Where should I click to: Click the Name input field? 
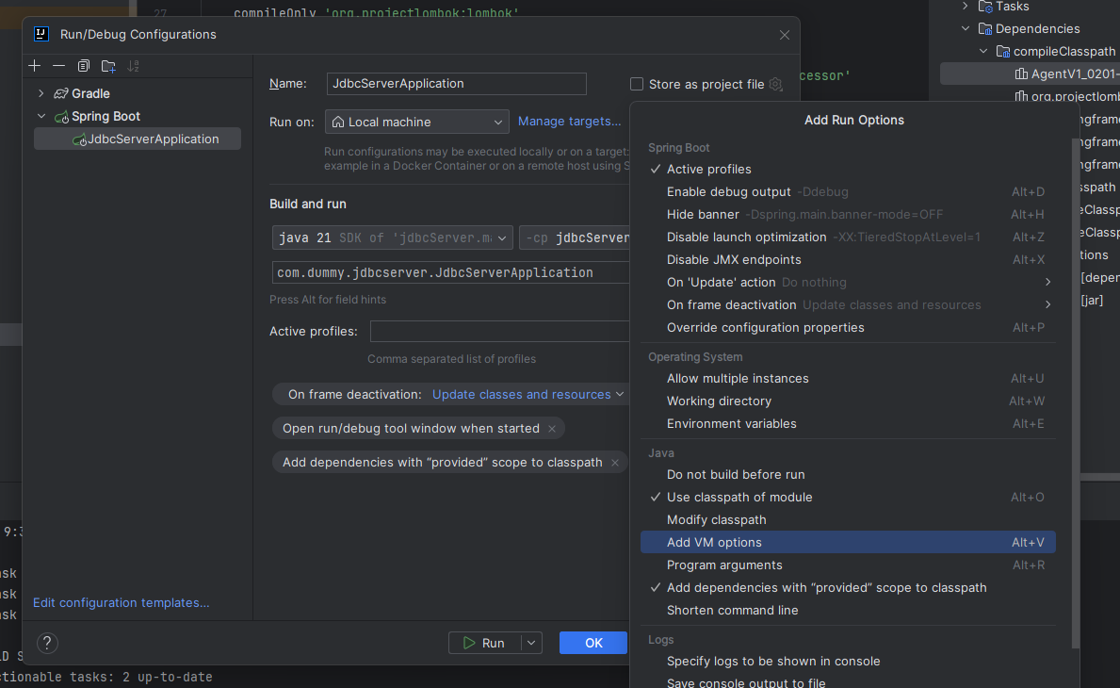[x=457, y=84]
